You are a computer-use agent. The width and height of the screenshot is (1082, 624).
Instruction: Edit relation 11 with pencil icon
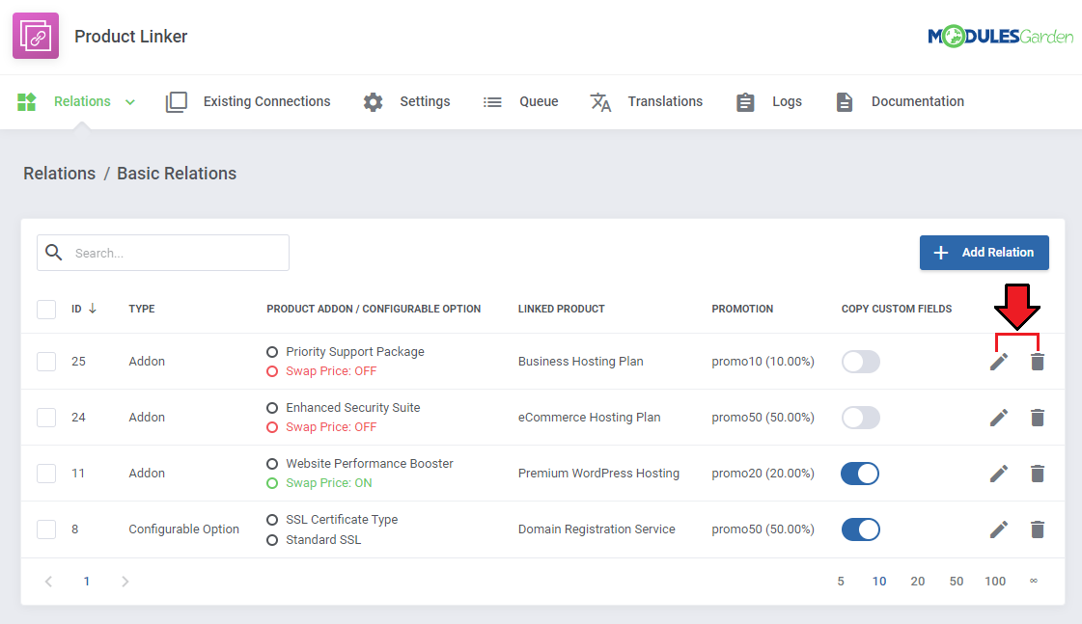point(998,473)
